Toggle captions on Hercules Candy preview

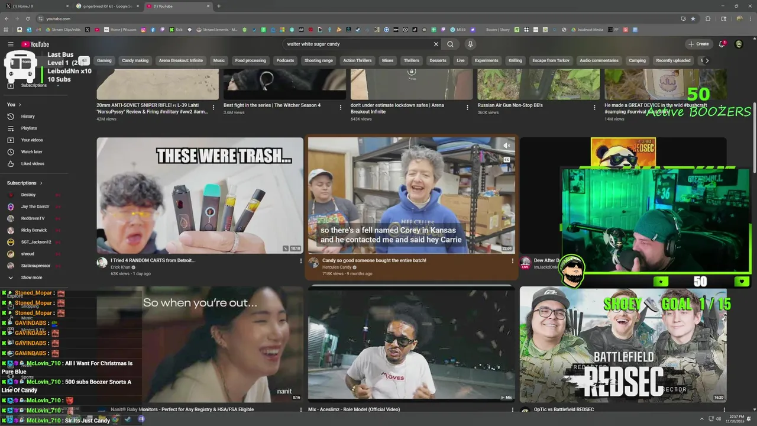click(x=507, y=160)
